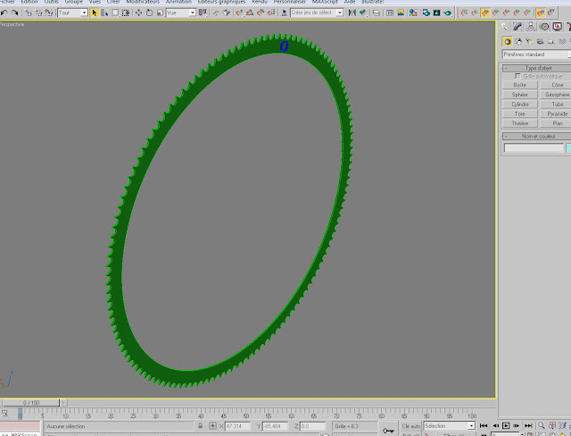Open the Material Editor icon
The image size is (571, 436).
pos(413,13)
